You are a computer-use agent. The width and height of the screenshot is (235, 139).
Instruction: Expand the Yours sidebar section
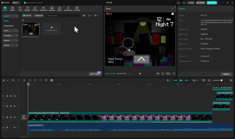click(x=10, y=31)
